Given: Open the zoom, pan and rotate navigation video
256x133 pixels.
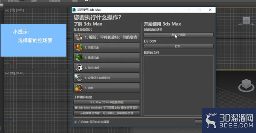Looking at the screenshot, I should coord(107,37).
